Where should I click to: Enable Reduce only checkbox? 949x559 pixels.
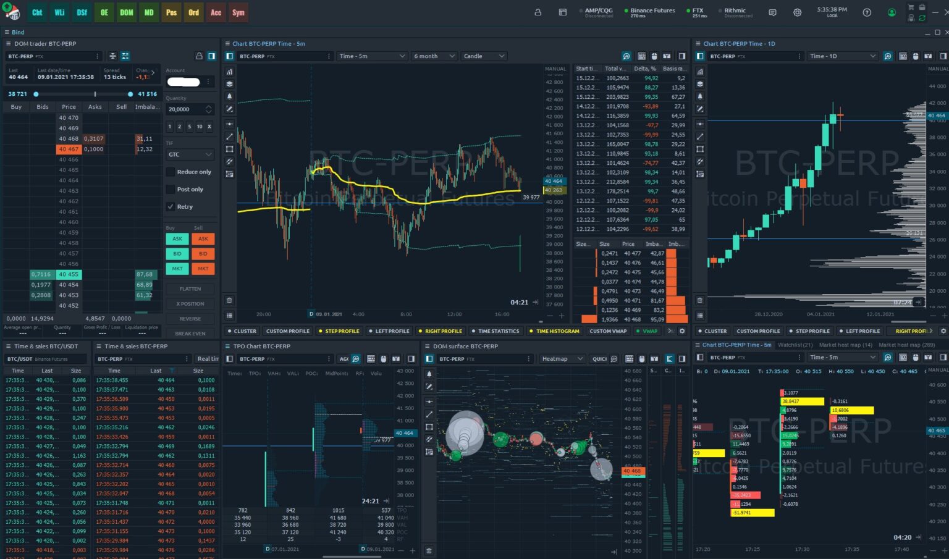[171, 172]
